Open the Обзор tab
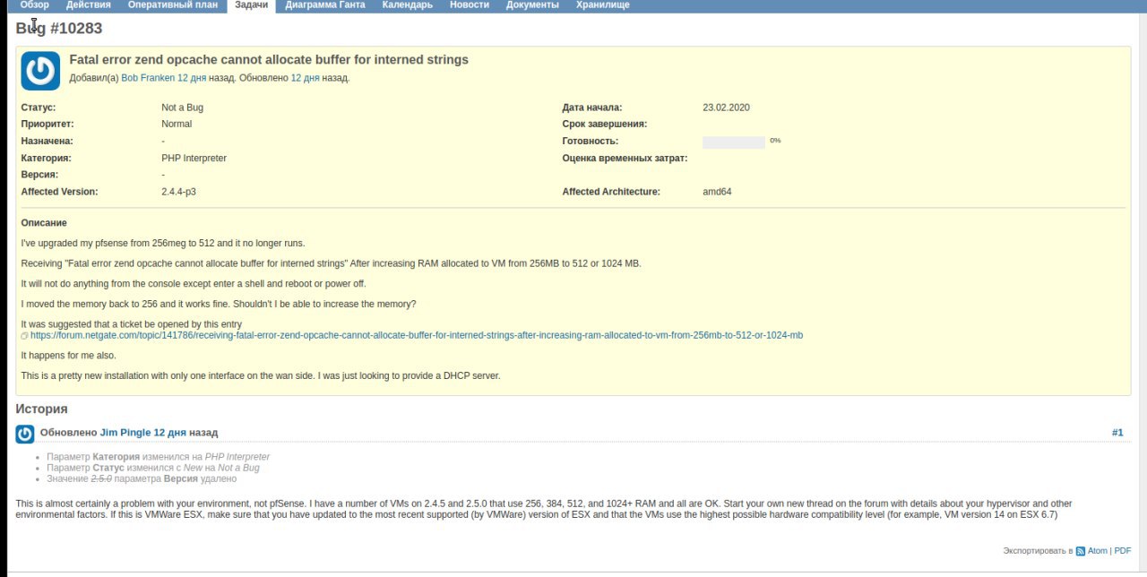1147x577 pixels. [35, 5]
